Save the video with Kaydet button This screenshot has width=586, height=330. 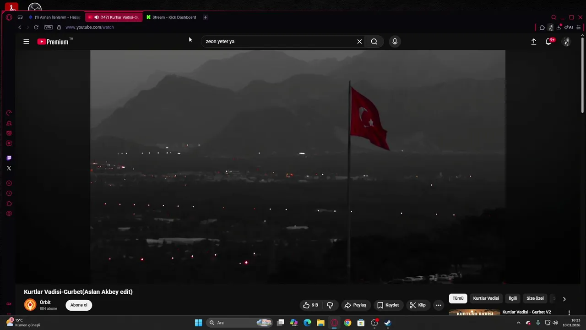pyautogui.click(x=388, y=305)
